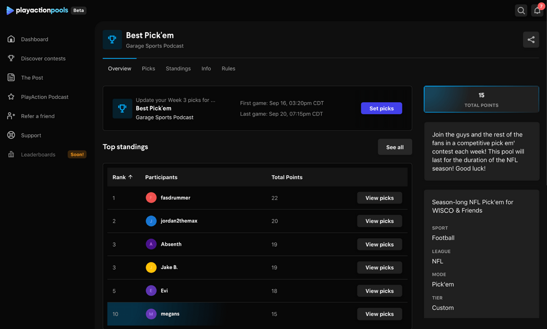Click the share icon button
Viewport: 547px width, 329px height.
click(531, 40)
